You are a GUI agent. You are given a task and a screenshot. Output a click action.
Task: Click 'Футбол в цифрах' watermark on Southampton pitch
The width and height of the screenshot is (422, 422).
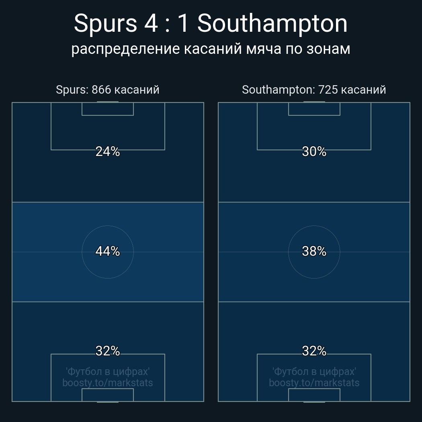click(x=314, y=371)
